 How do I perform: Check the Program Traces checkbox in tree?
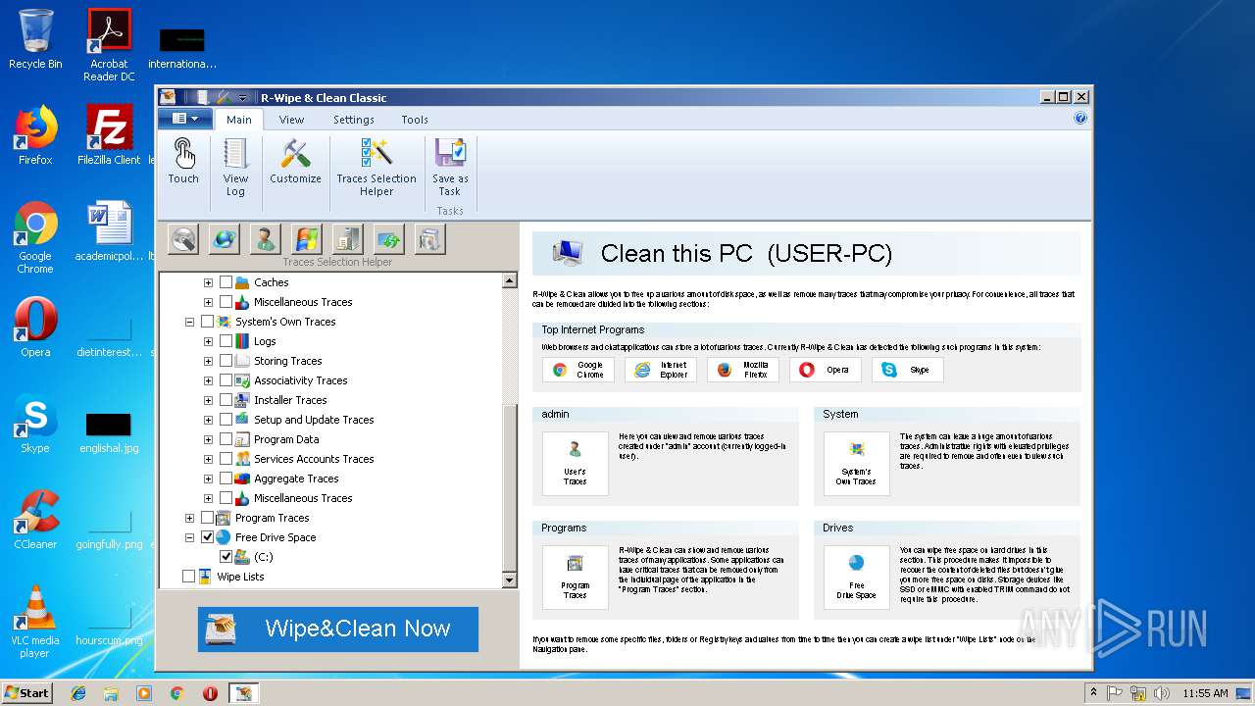click(x=207, y=518)
